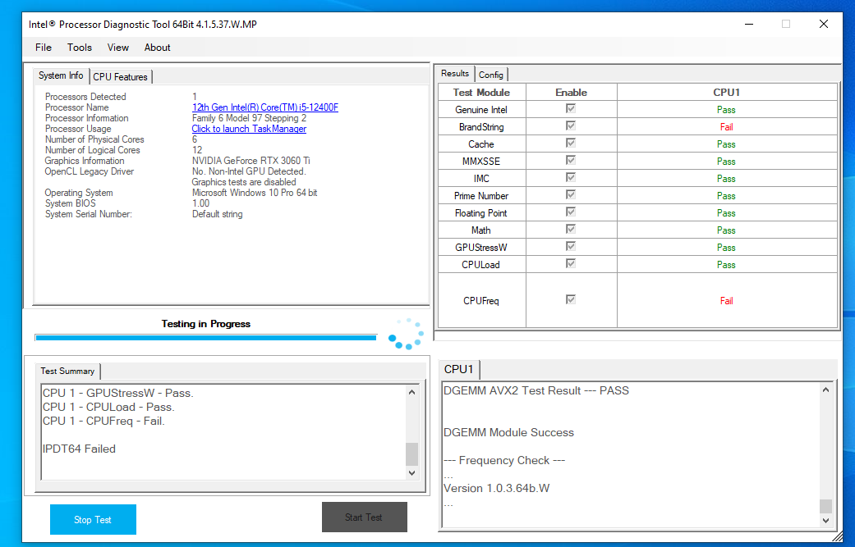This screenshot has height=547, width=855.
Task: Click the BrandString Fail result
Action: click(x=726, y=127)
